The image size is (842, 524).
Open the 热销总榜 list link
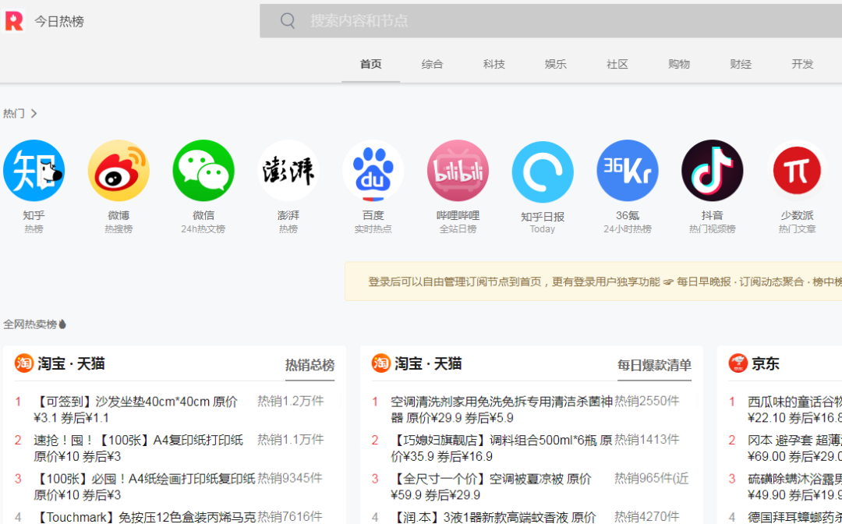[310, 366]
